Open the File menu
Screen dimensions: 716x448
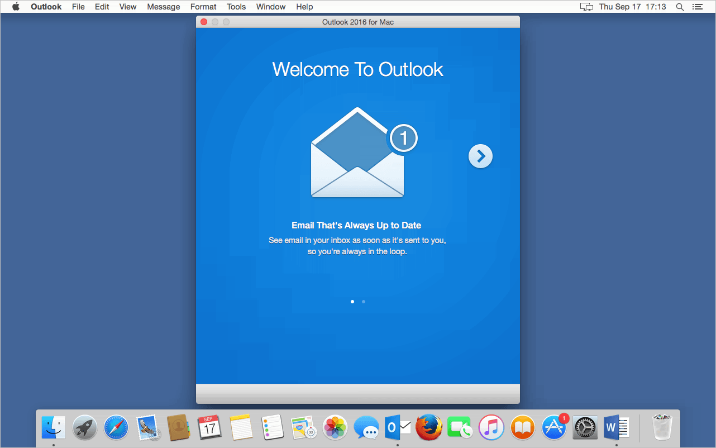click(x=78, y=7)
